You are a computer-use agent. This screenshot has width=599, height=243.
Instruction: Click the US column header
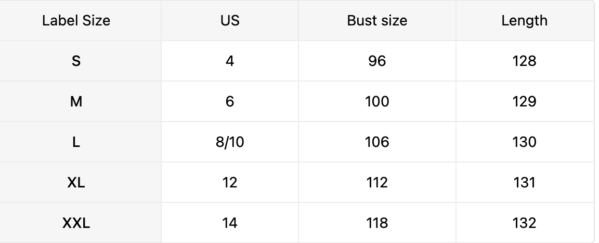point(230,21)
